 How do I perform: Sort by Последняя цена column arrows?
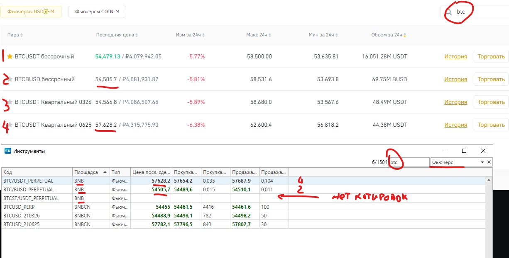pyautogui.click(x=137, y=35)
